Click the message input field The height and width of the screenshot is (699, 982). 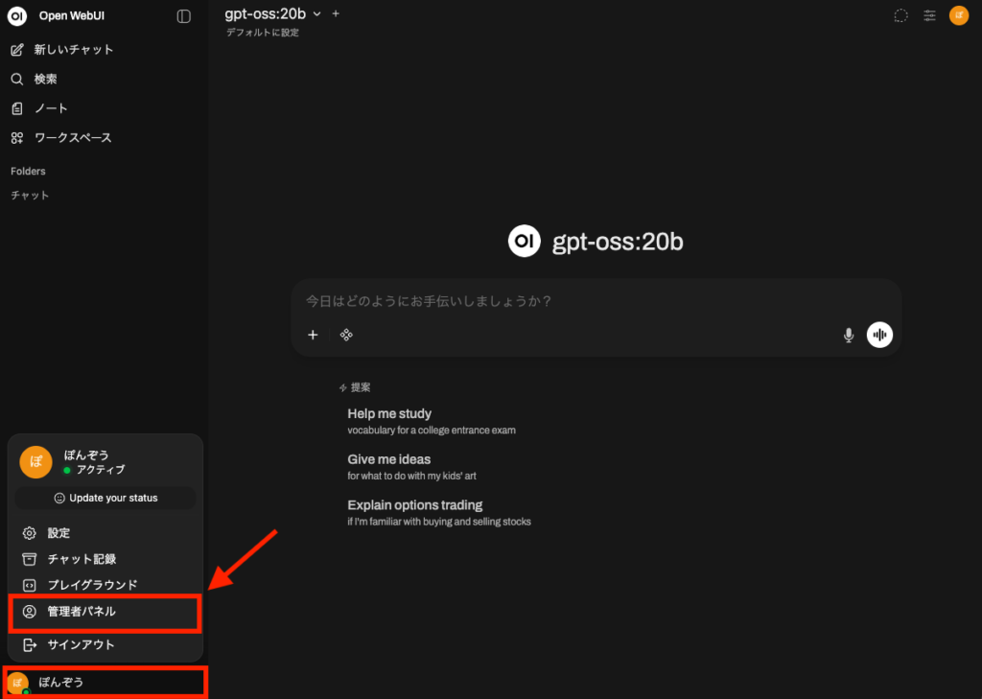tap(595, 301)
